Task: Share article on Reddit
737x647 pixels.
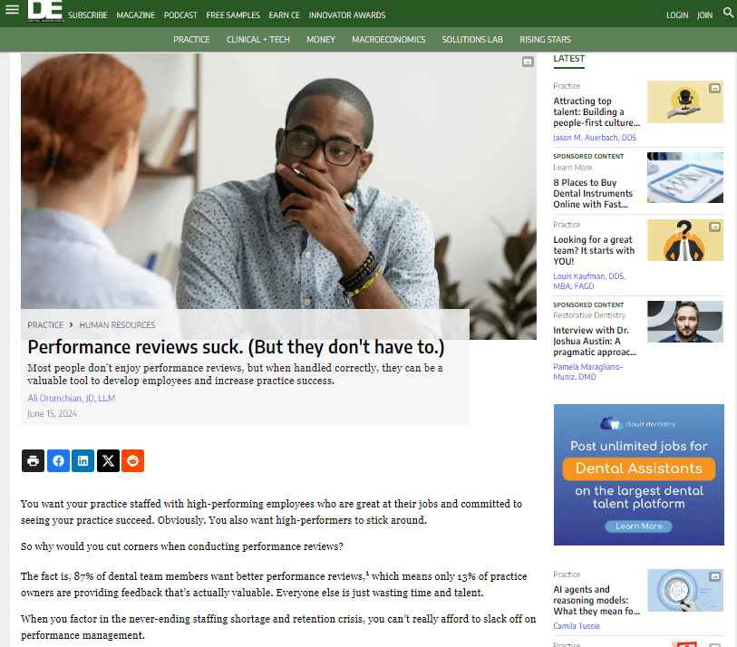Action: [133, 460]
